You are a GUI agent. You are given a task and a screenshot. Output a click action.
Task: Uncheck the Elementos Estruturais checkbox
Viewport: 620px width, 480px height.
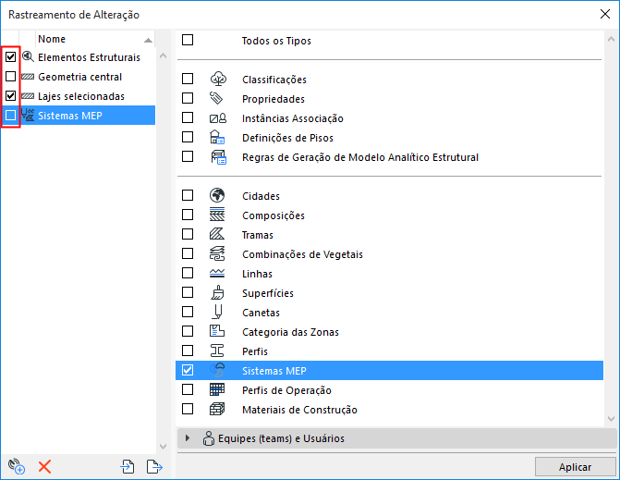click(11, 57)
